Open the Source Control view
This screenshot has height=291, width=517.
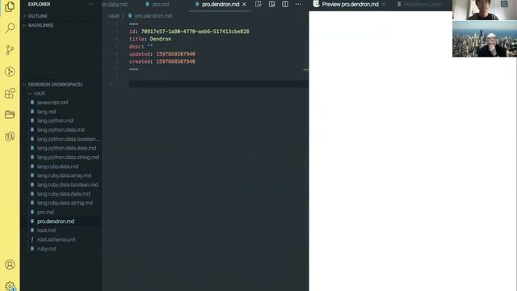(x=10, y=50)
